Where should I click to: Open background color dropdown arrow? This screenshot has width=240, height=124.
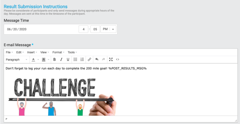(x=49, y=59)
